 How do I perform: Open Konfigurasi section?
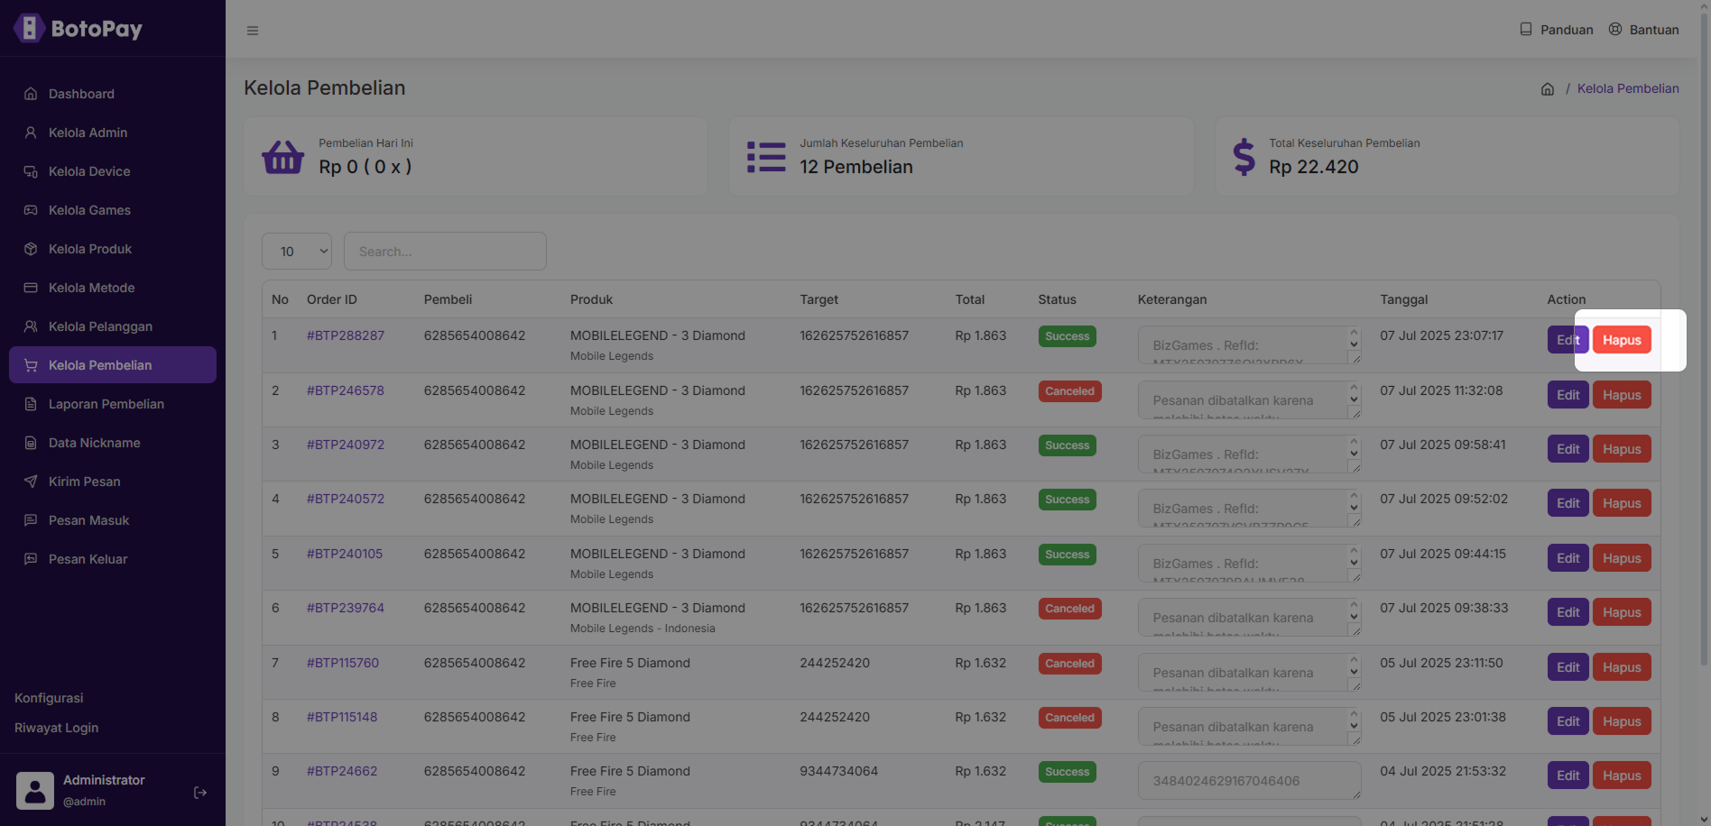tap(49, 698)
